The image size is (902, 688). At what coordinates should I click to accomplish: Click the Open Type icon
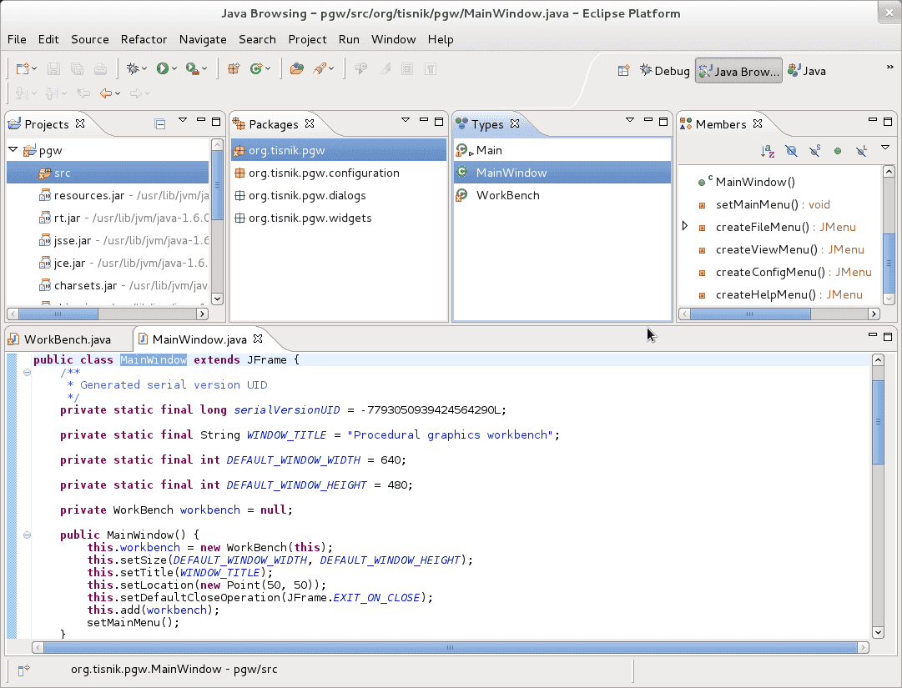coord(297,69)
